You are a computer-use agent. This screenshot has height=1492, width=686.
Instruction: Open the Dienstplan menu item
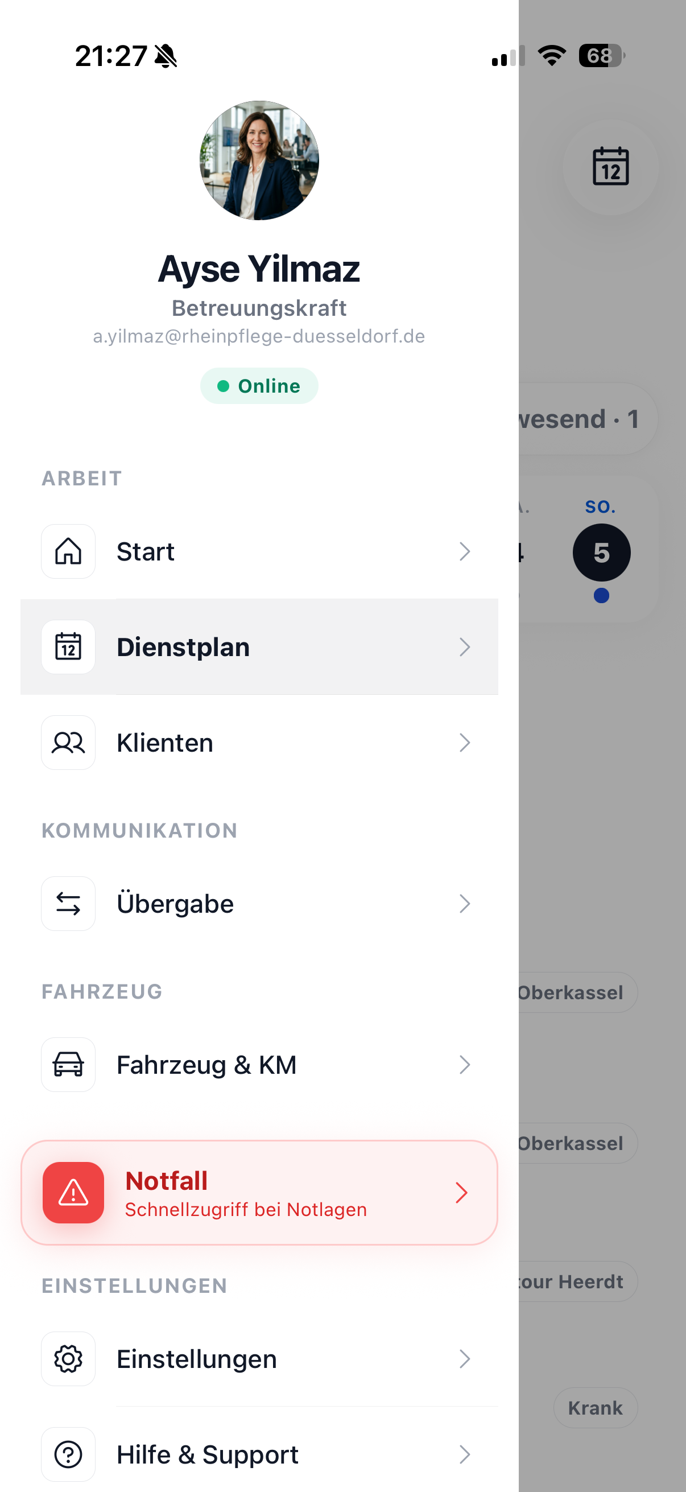pyautogui.click(x=259, y=646)
